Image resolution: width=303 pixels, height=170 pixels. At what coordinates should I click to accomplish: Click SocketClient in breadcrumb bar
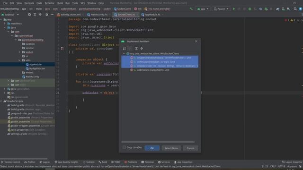[122, 9]
